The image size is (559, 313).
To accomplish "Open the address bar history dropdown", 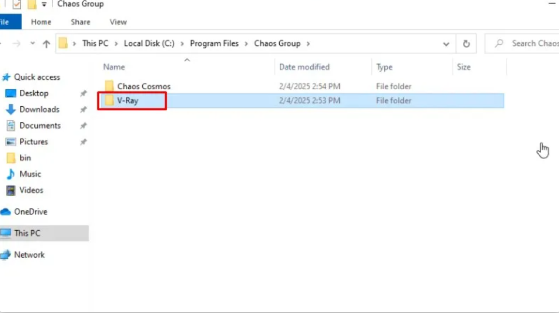I will (446, 44).
